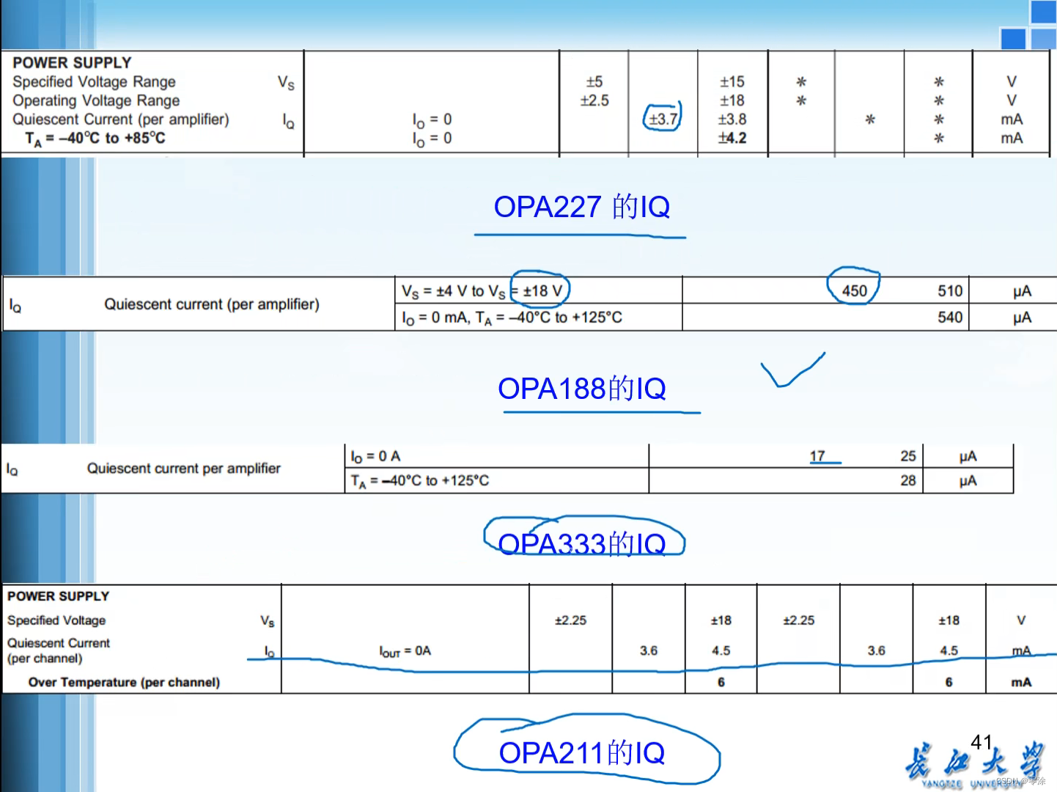
Task: Click the 'IOUT = 0A' condition
Action: pos(405,650)
